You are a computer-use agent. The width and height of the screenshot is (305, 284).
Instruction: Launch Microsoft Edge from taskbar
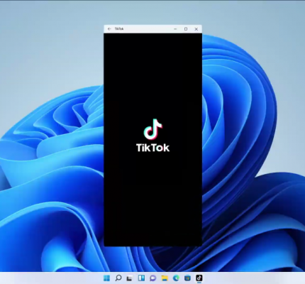[x=176, y=278]
